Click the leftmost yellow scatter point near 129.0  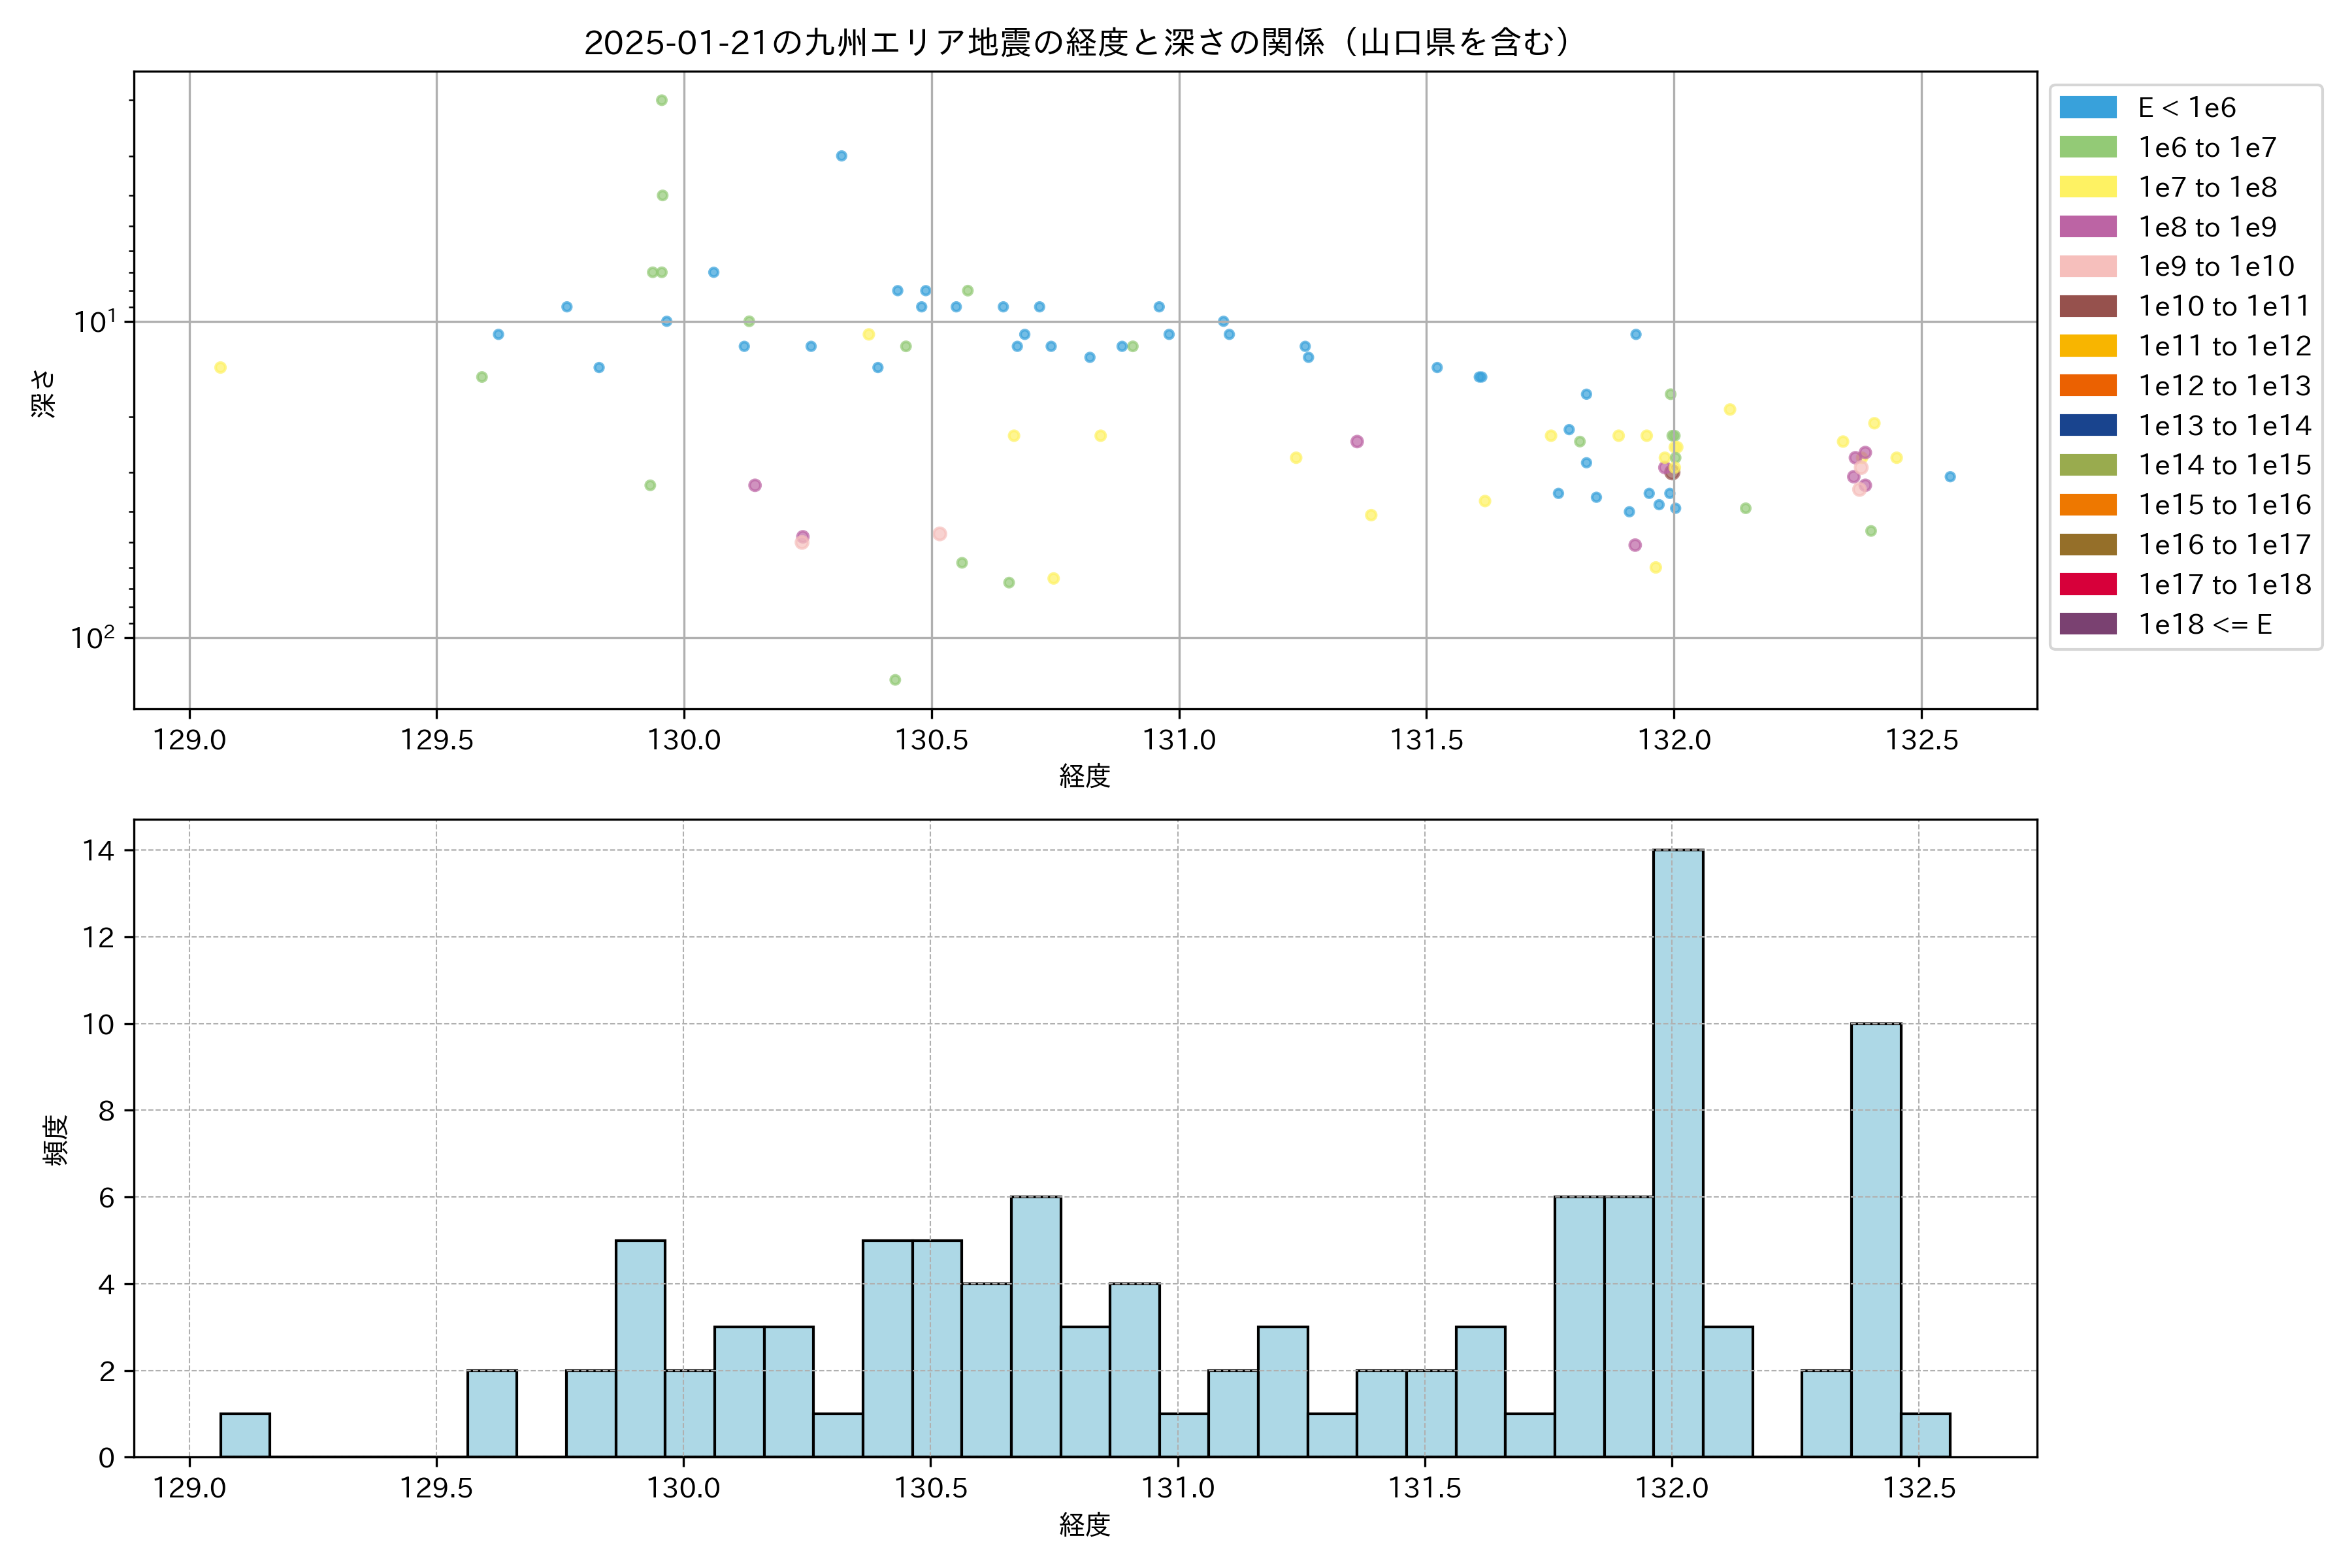[x=220, y=367]
